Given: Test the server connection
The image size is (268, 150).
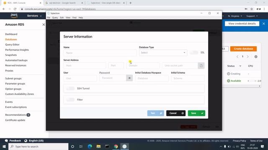Looking at the screenshot, I should point(155,113).
